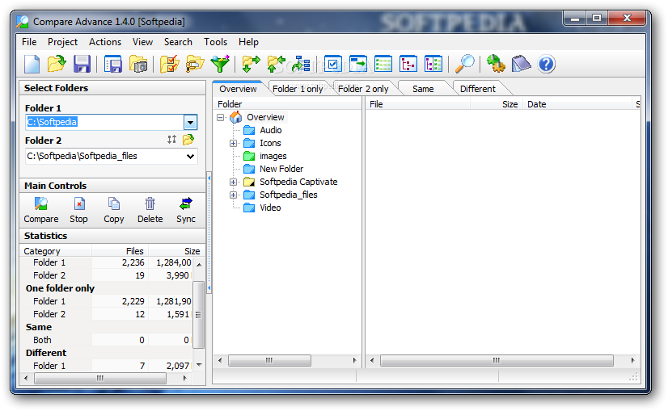Click the New project blank page icon
The image size is (668, 411).
(x=32, y=65)
